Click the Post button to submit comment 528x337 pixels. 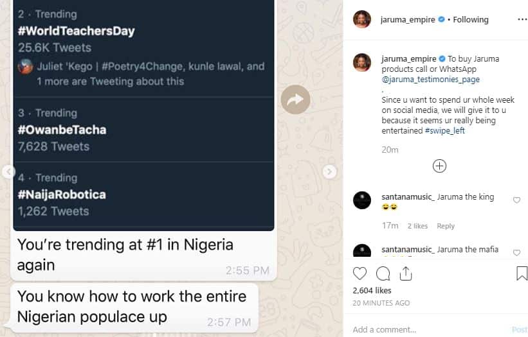[519, 329]
